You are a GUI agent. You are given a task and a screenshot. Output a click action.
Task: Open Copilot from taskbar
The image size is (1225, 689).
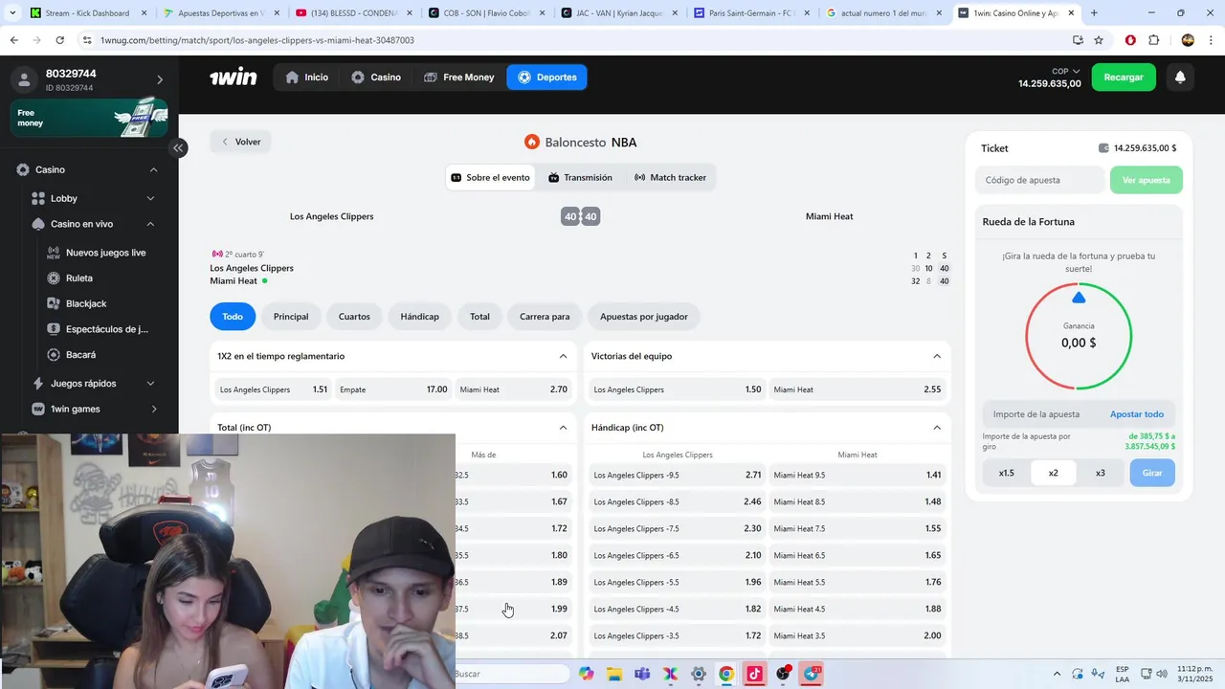[x=586, y=674]
